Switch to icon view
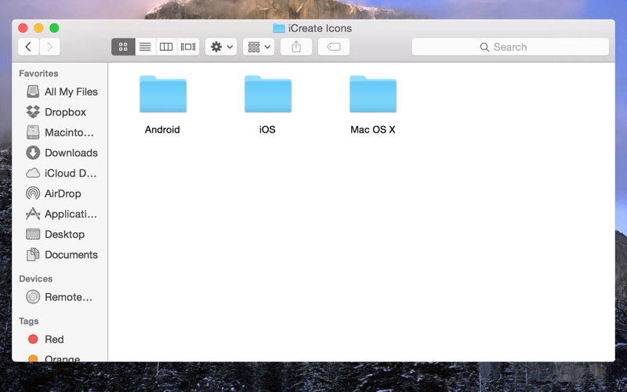 coord(123,47)
